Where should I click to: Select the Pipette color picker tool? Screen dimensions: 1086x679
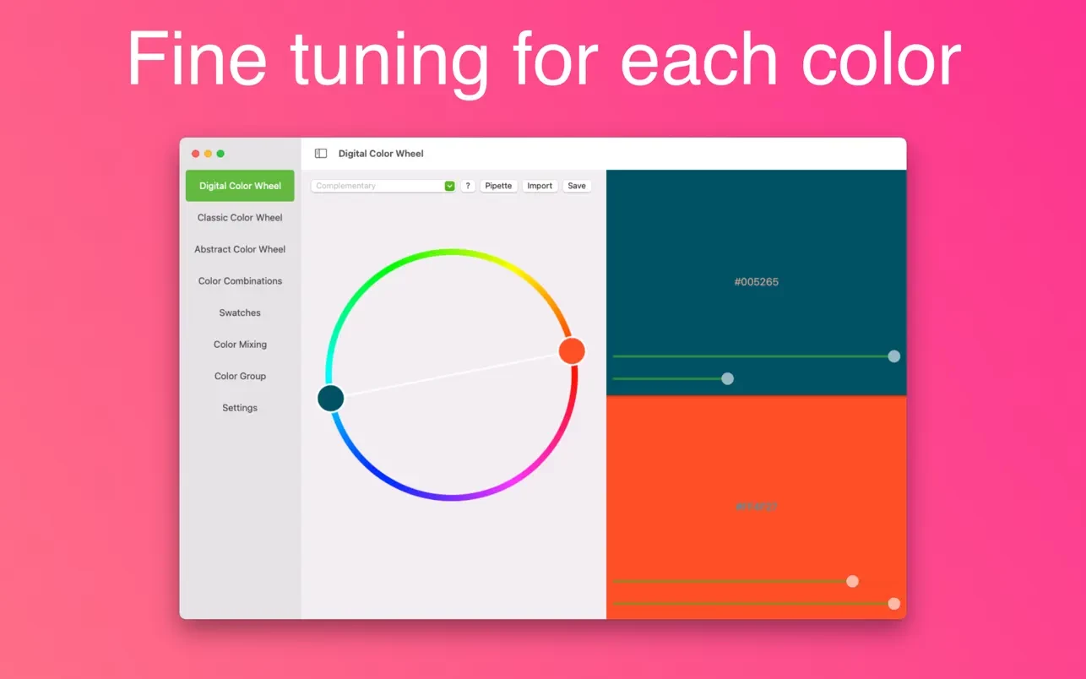click(x=498, y=185)
